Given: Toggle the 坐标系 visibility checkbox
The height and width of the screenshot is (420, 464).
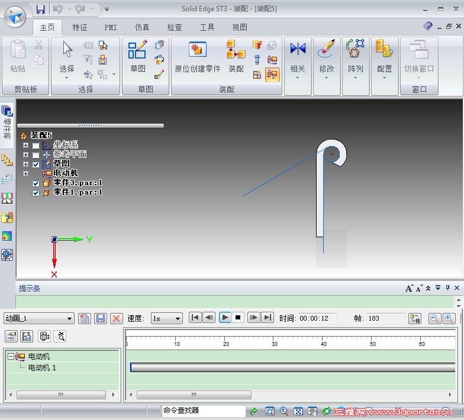Looking at the screenshot, I should point(36,146).
